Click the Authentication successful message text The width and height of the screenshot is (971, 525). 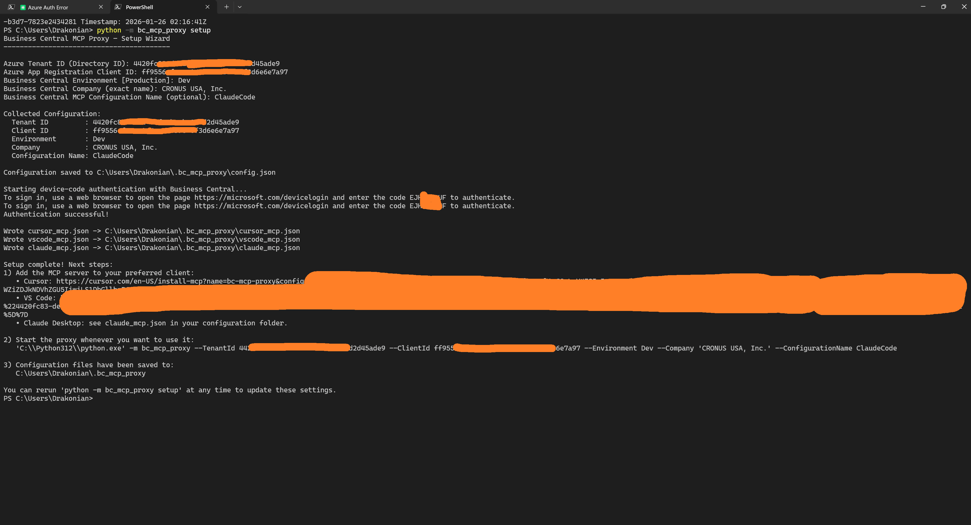coord(55,214)
